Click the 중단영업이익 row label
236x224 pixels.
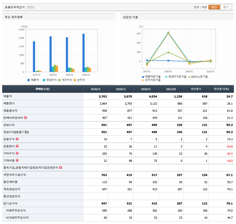click(12, 196)
